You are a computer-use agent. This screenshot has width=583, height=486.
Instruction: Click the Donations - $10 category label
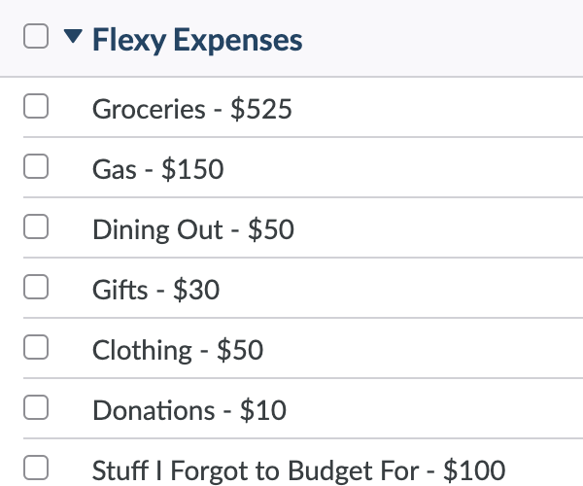(189, 410)
